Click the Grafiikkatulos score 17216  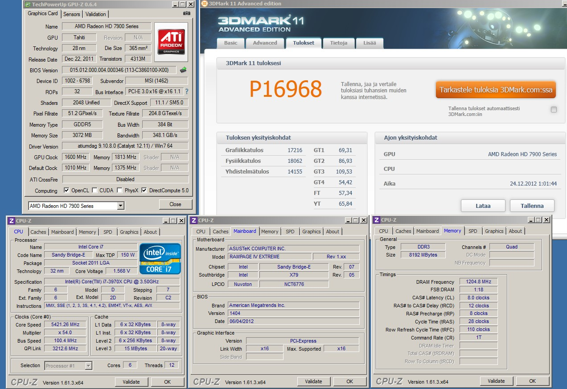295,150
